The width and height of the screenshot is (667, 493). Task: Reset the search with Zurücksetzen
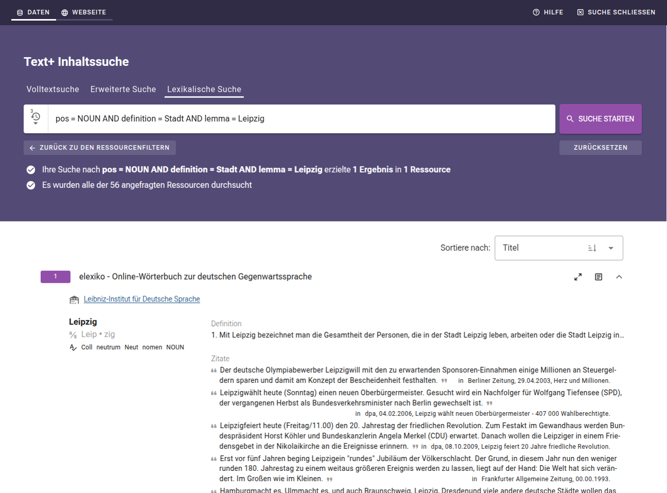tap(601, 148)
